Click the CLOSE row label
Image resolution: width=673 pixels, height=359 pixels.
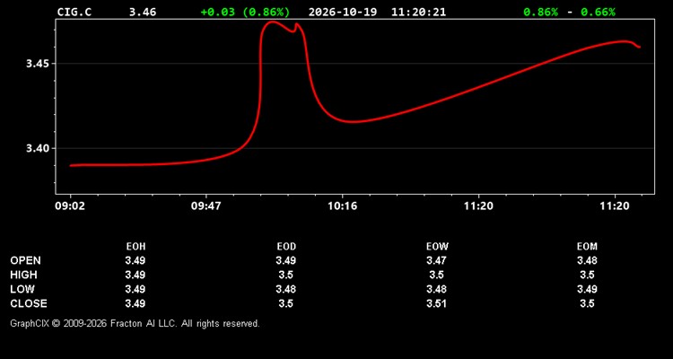coord(29,303)
